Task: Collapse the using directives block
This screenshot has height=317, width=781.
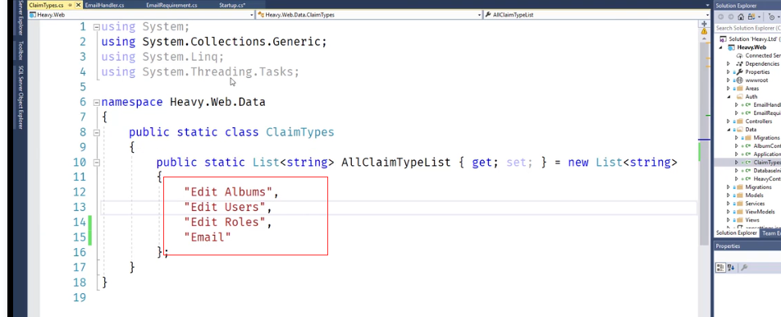Action: pyautogui.click(x=96, y=27)
